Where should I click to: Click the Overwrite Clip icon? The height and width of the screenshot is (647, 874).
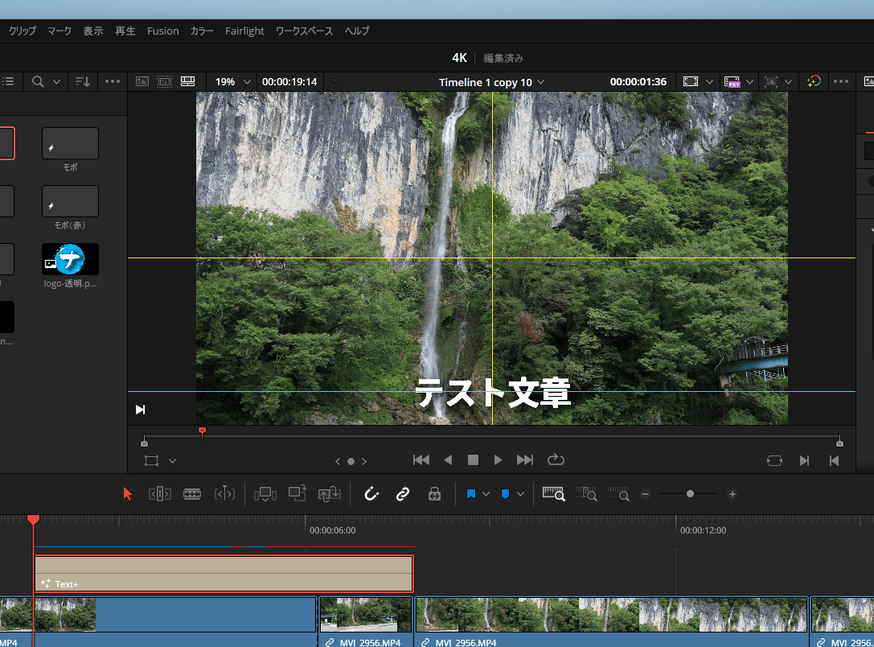297,493
